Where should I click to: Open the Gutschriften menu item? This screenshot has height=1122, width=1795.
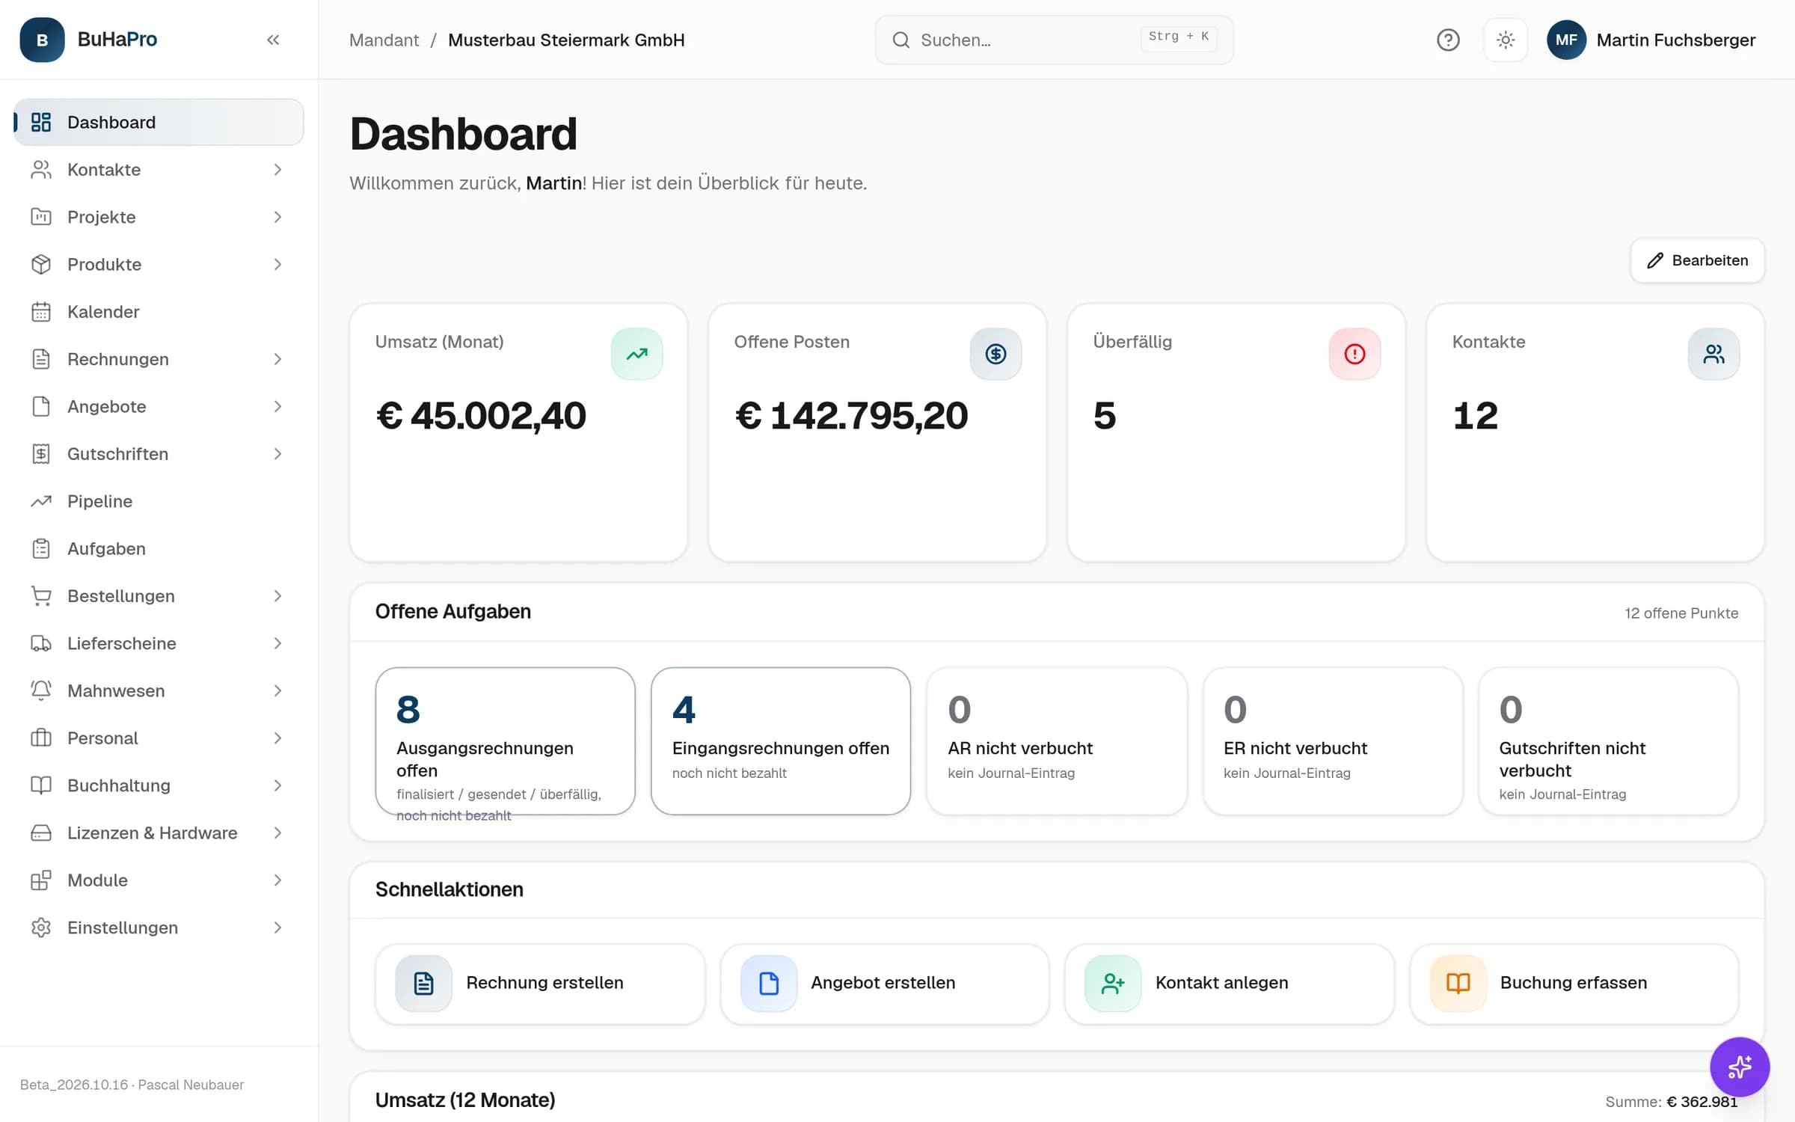coord(159,454)
